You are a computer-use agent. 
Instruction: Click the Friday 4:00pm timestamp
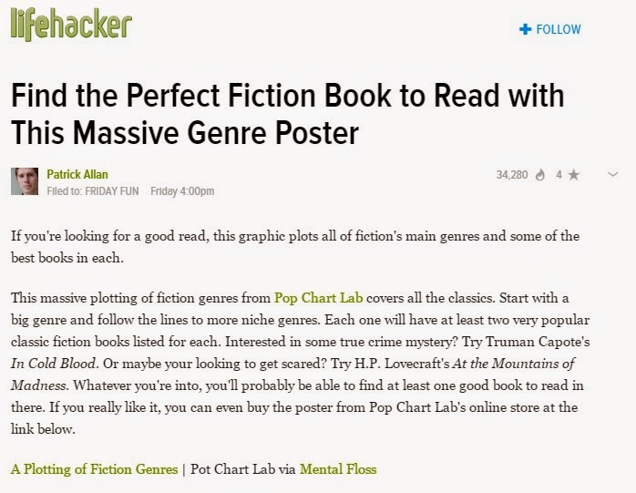point(183,190)
